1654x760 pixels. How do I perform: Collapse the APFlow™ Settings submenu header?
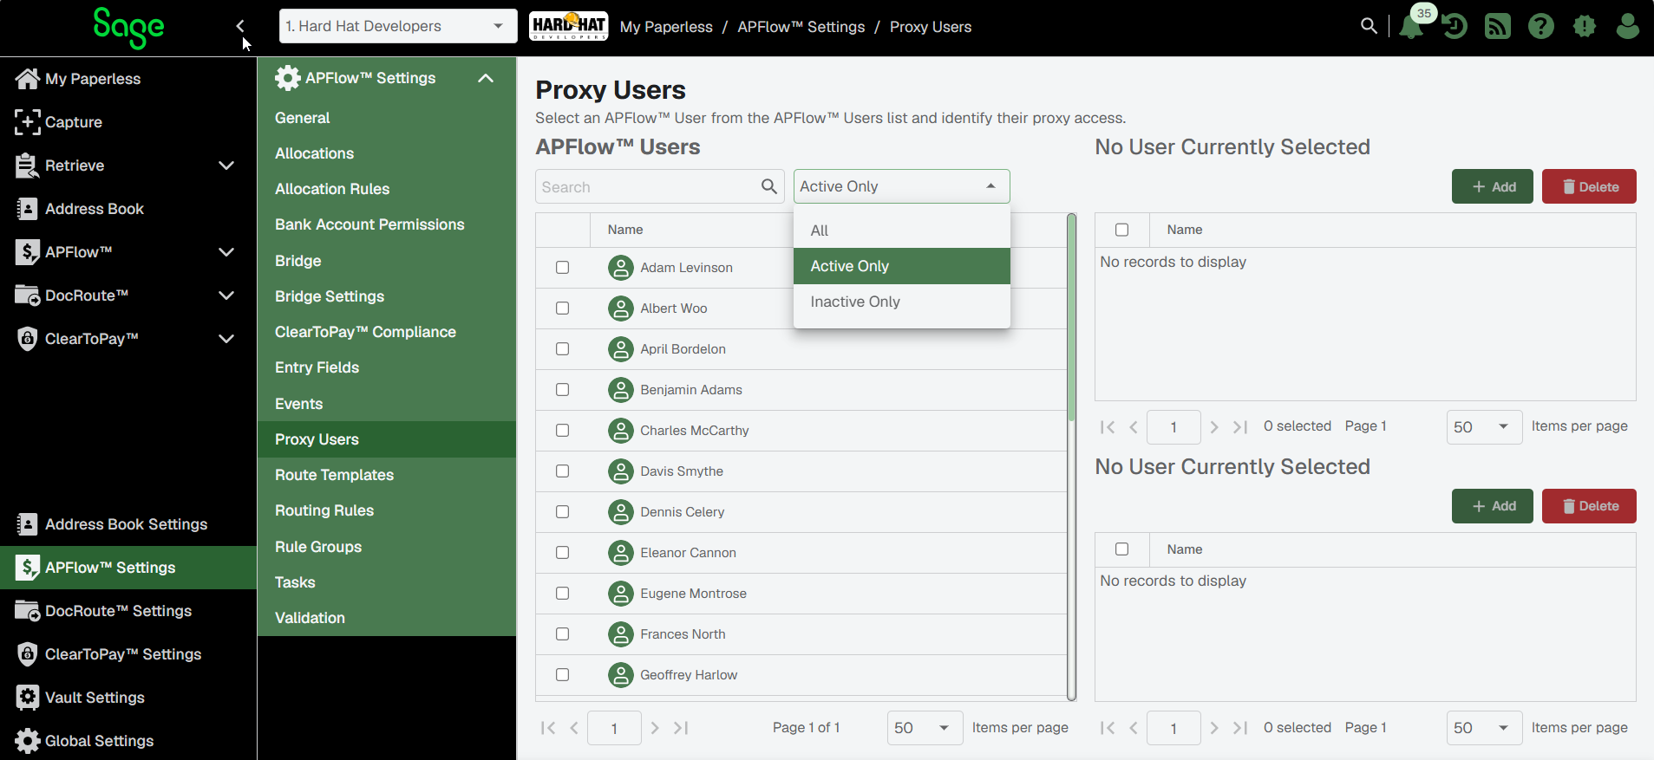pyautogui.click(x=387, y=78)
